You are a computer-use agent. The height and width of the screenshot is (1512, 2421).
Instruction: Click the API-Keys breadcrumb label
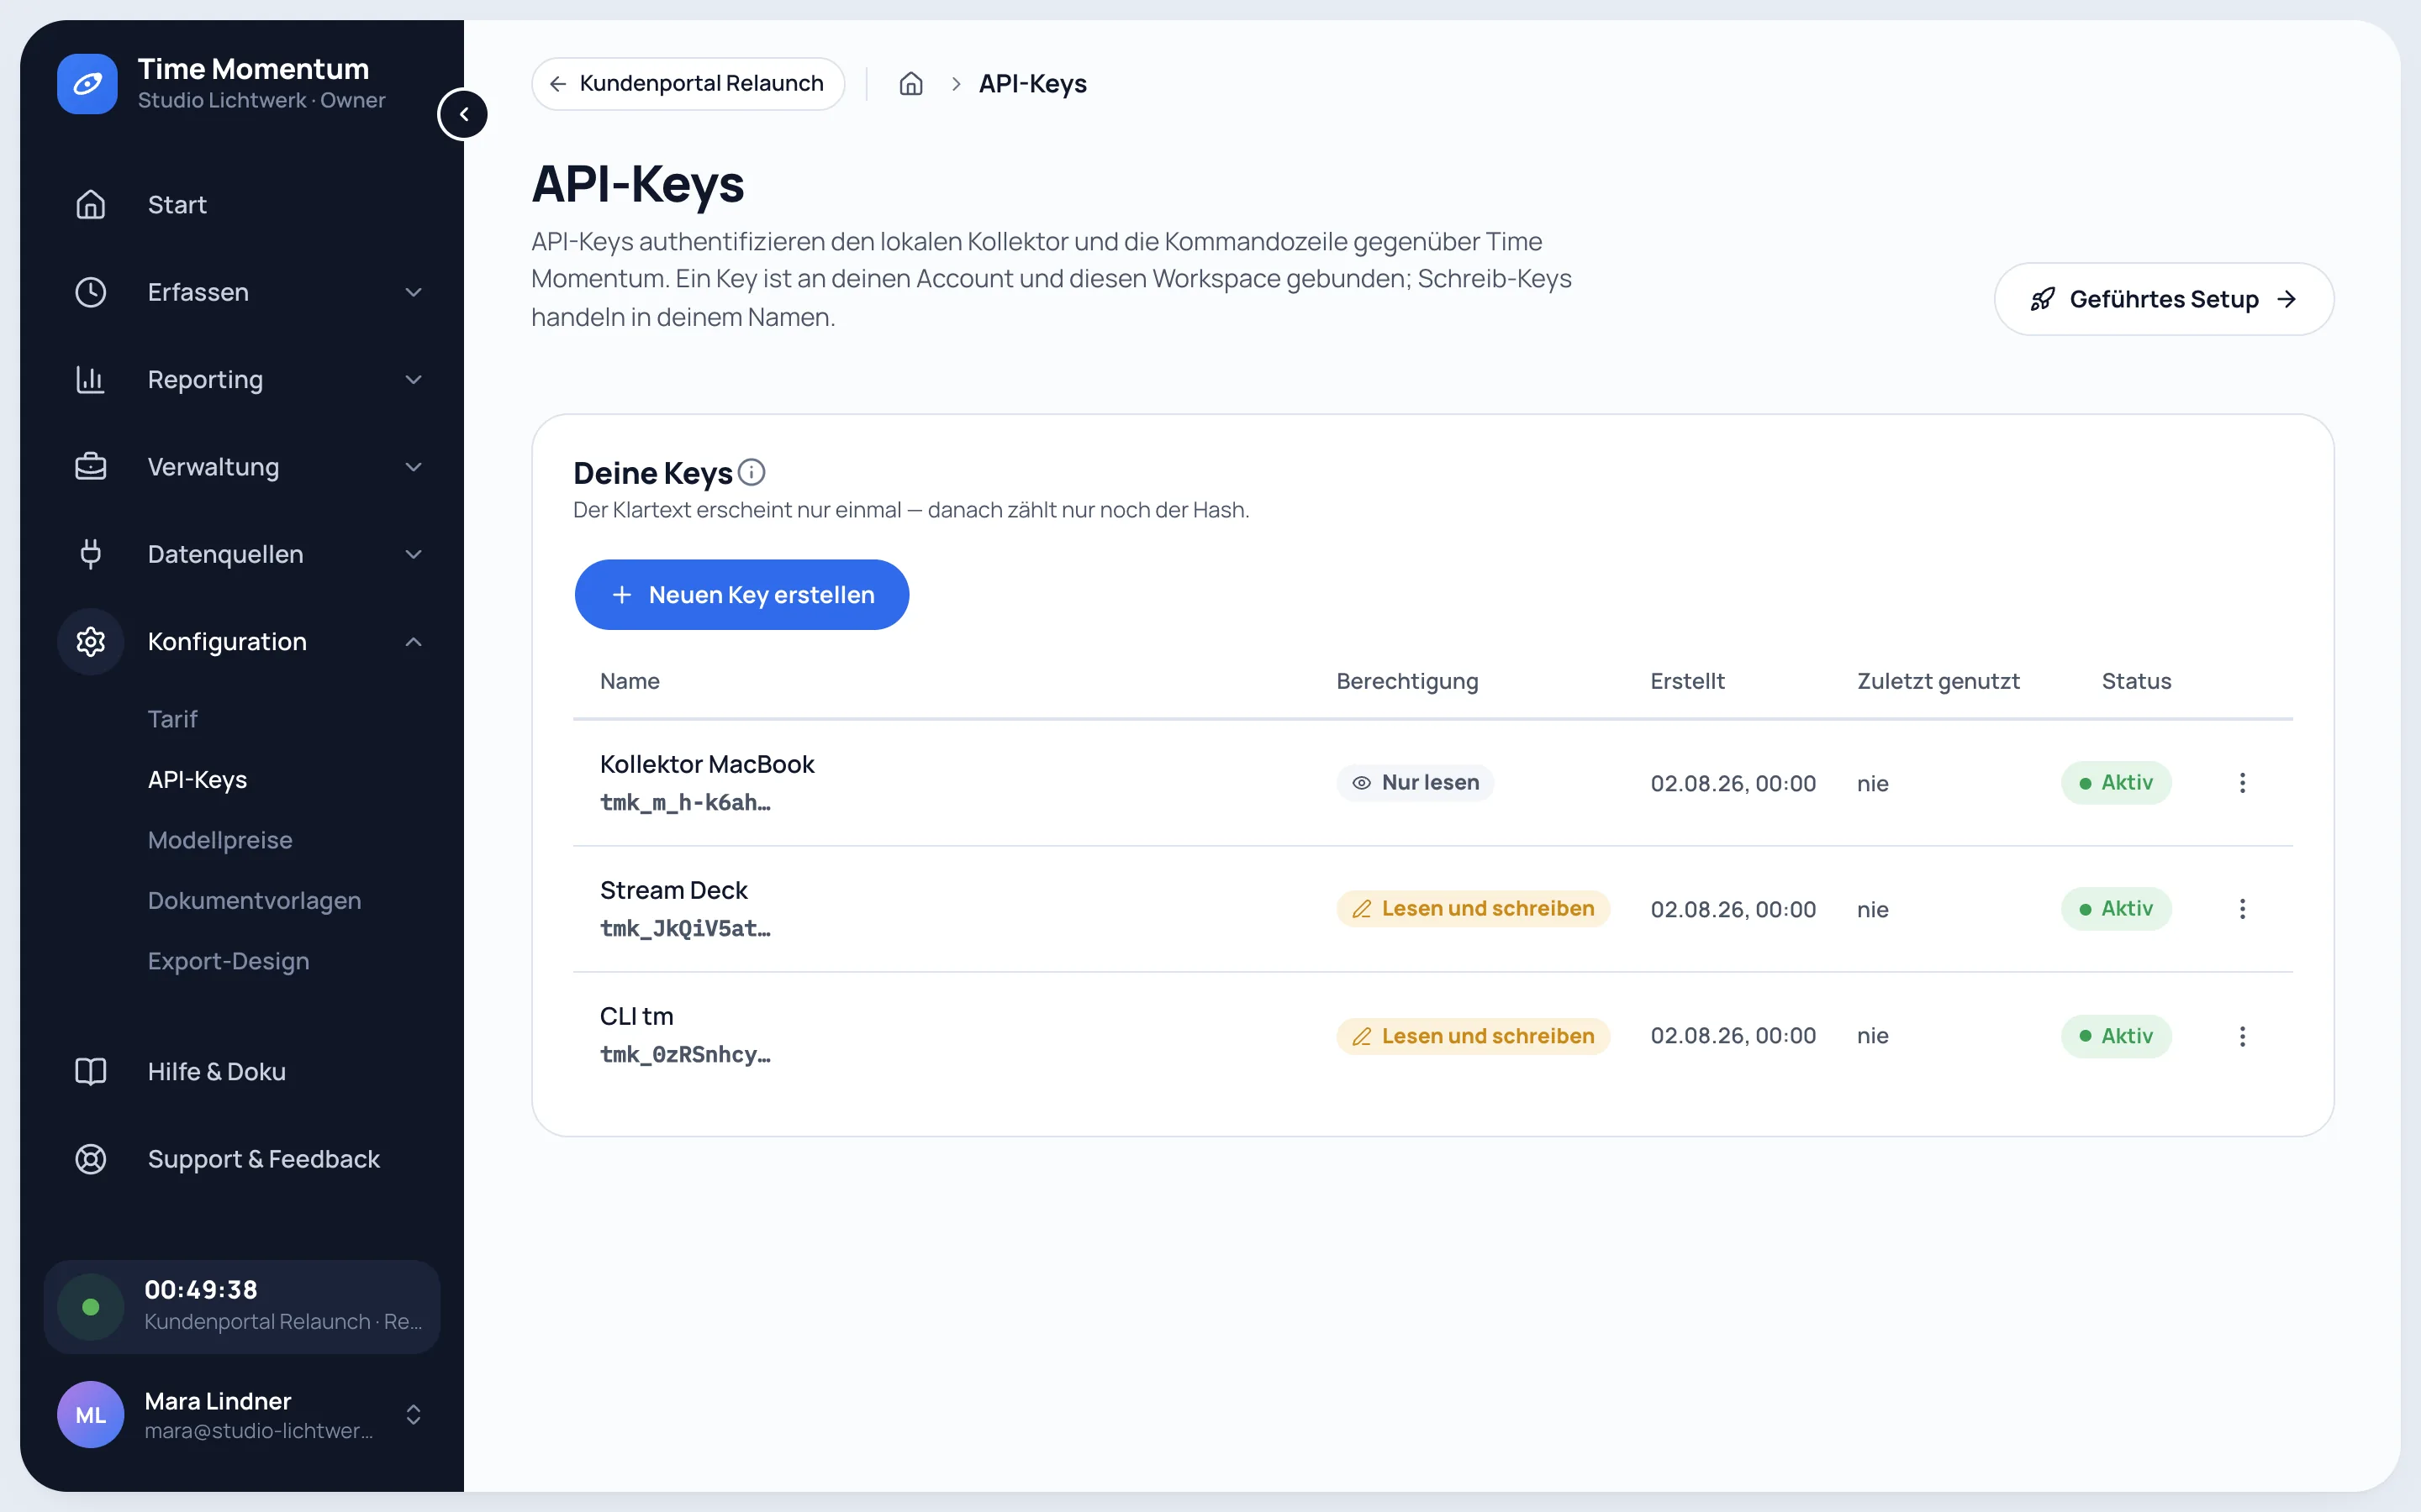1032,84
